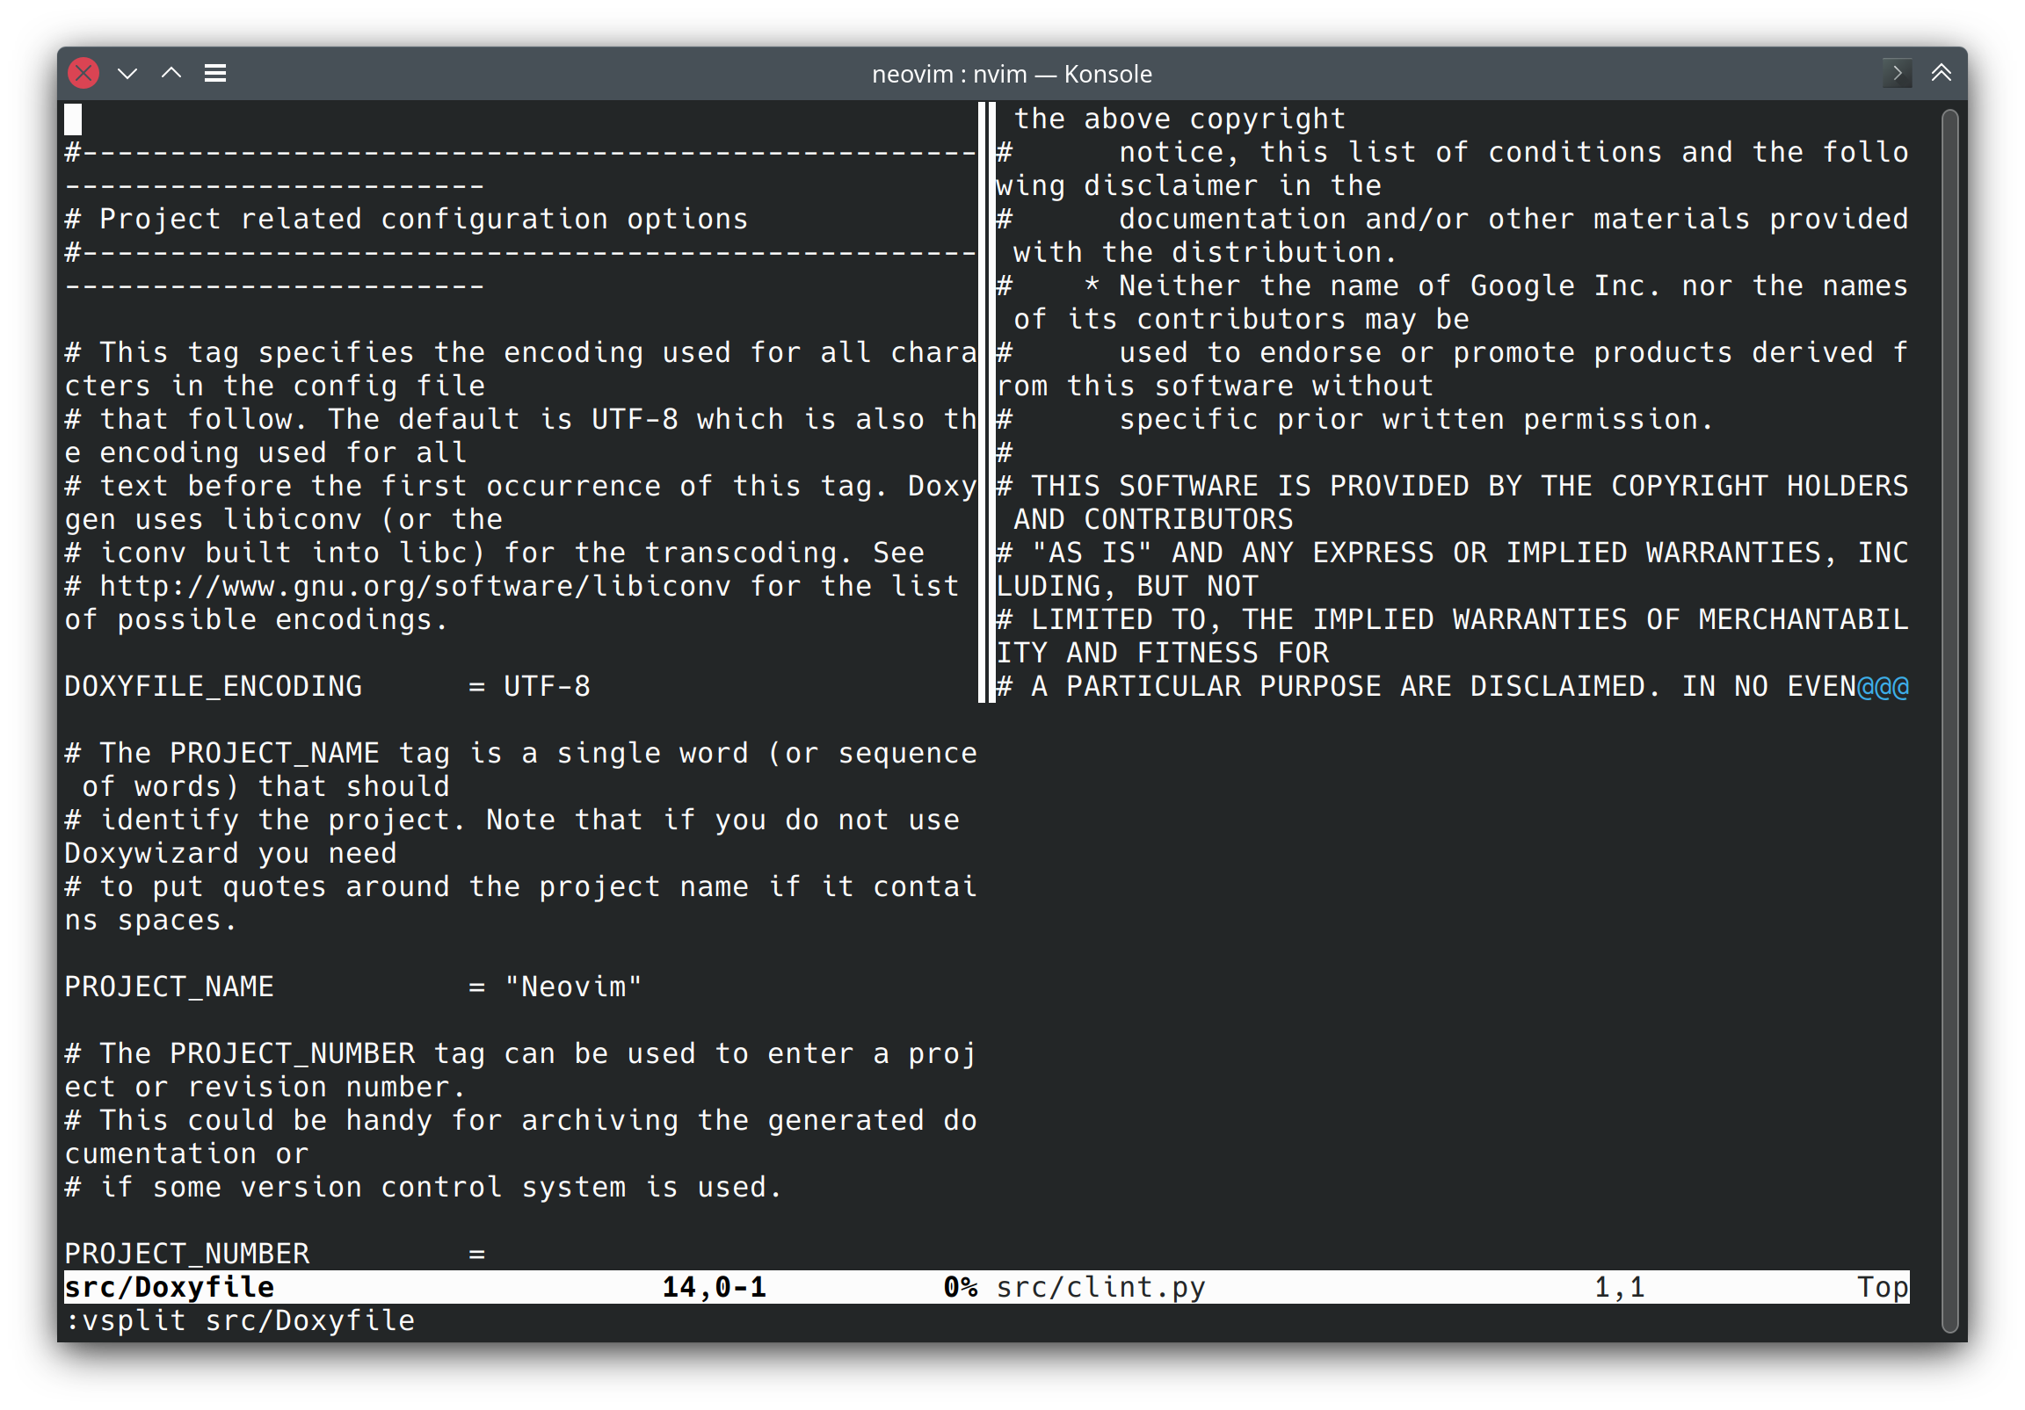2025x1410 pixels.
Task: Click the UTF-8 encoding value
Action: click(x=547, y=687)
